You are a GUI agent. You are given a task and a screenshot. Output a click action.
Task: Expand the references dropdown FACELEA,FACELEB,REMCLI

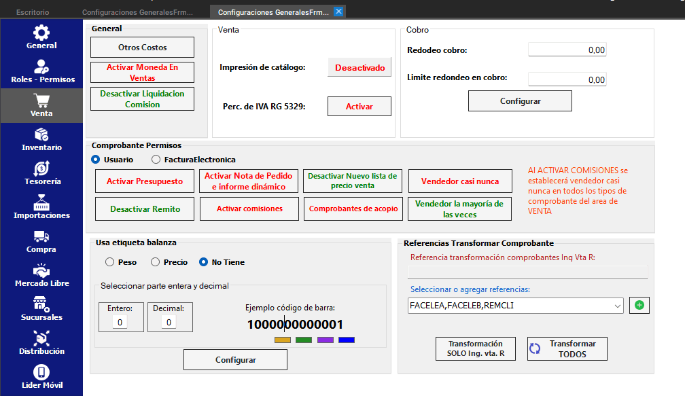click(617, 306)
